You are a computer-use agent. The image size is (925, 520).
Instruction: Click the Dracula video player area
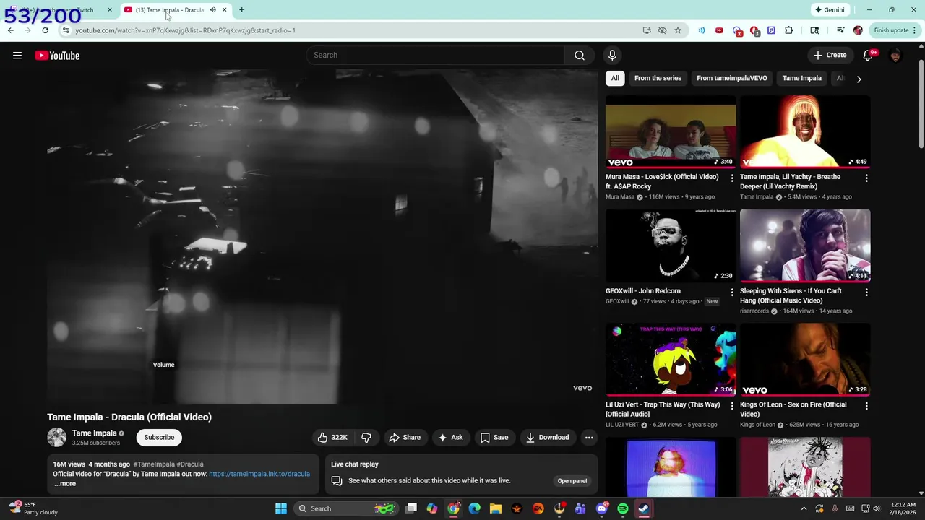[322, 237]
